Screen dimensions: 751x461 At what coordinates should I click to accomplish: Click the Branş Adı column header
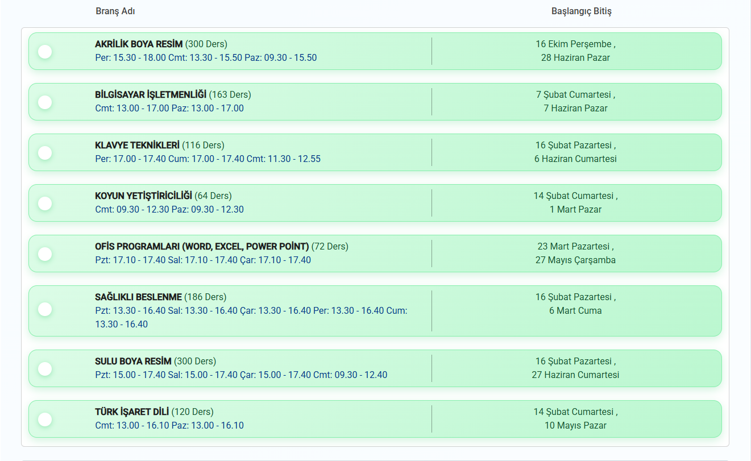[x=115, y=11]
